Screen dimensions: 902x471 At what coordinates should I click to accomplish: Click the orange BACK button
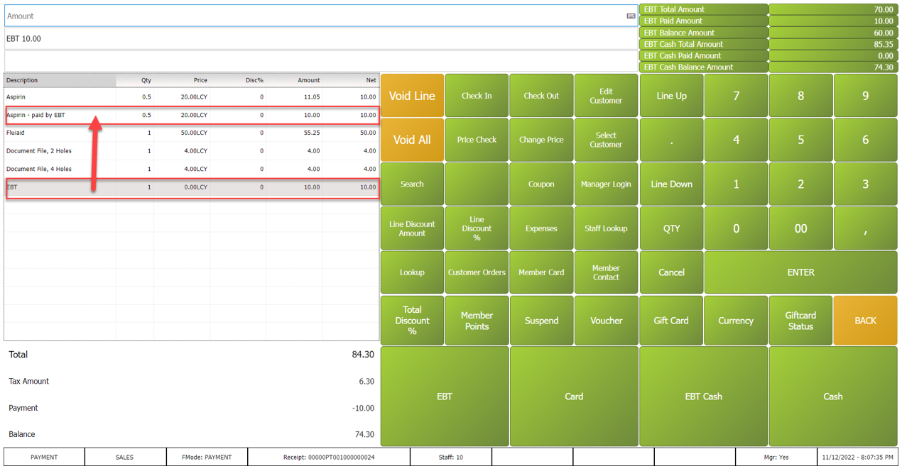coord(865,321)
